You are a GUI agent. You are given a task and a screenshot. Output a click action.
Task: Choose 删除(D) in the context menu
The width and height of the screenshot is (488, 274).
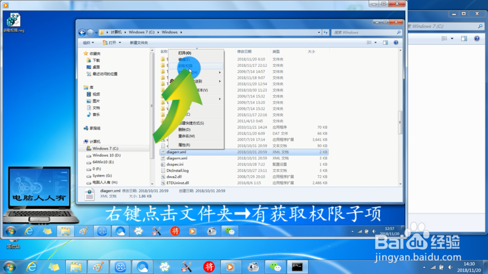[x=184, y=130]
